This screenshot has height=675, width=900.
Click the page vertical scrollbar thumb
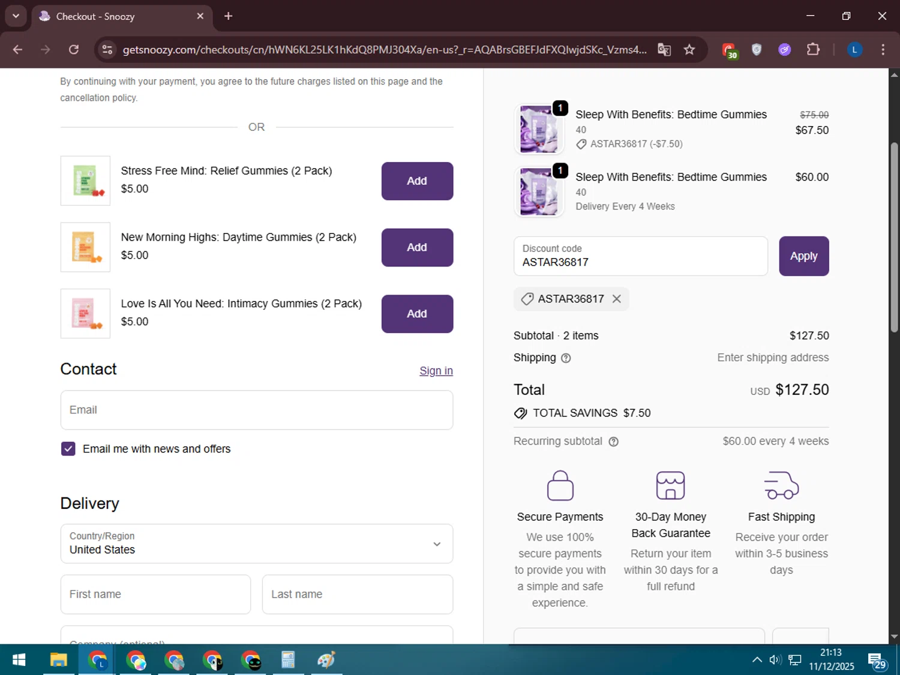pos(894,237)
